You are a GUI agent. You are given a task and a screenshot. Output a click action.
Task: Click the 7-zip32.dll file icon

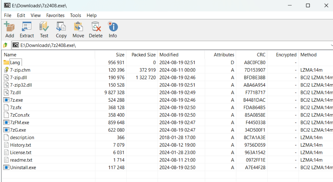click(x=7, y=85)
